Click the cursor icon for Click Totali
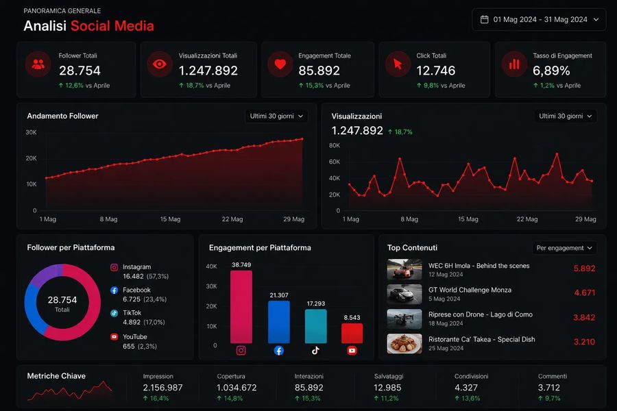The height and width of the screenshot is (411, 617). pyautogui.click(x=398, y=64)
